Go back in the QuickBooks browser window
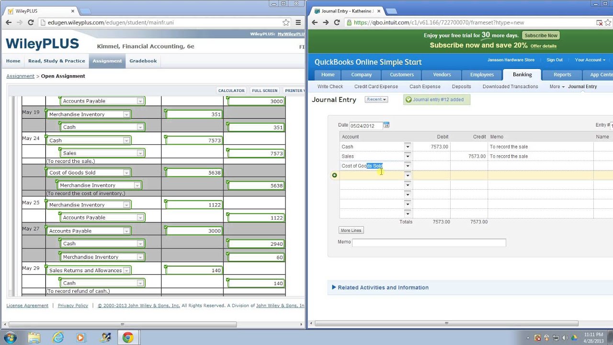 tap(315, 23)
